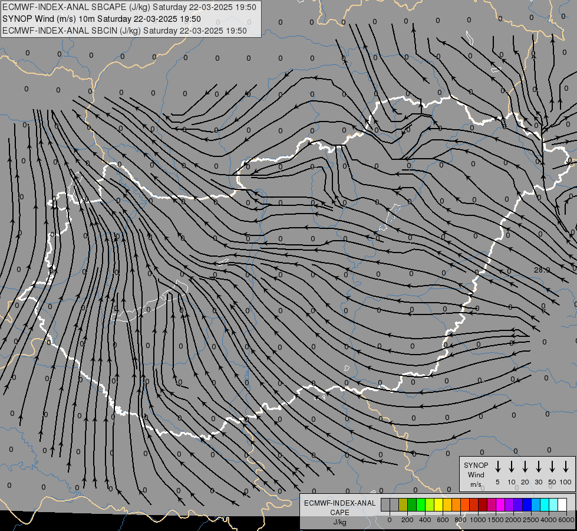Screen dimensions: 577x531
Task: Click the '2000' colorbar tick label
Action: (x=513, y=520)
